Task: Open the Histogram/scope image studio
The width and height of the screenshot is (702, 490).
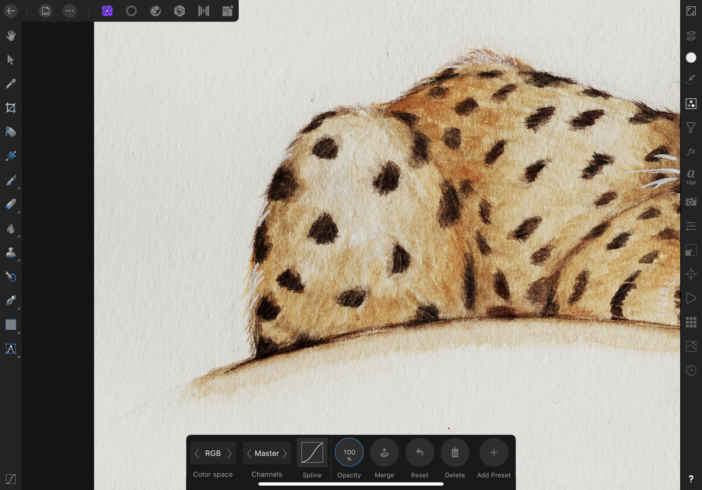Action: pos(691,346)
